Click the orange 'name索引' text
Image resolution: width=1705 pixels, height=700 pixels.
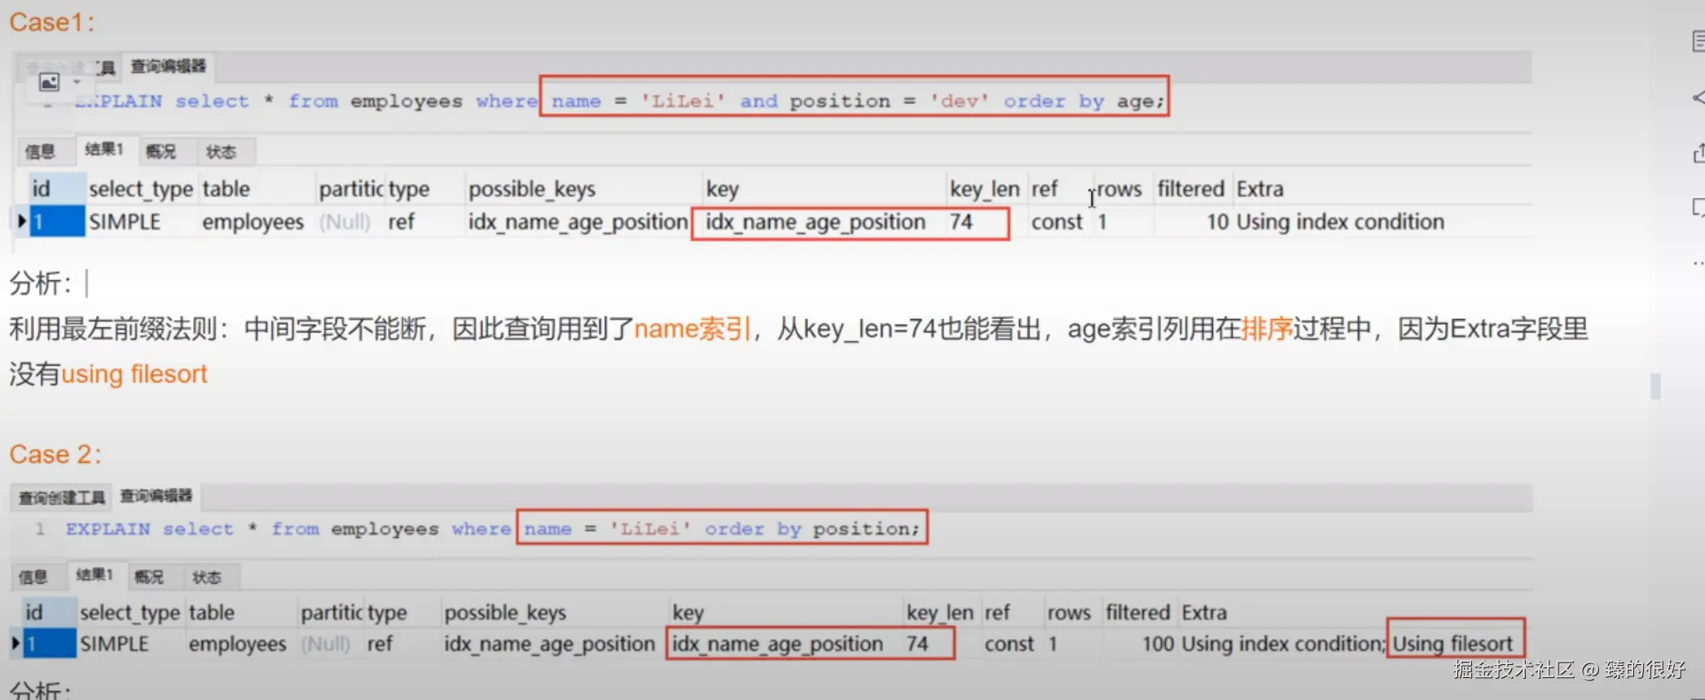[692, 329]
